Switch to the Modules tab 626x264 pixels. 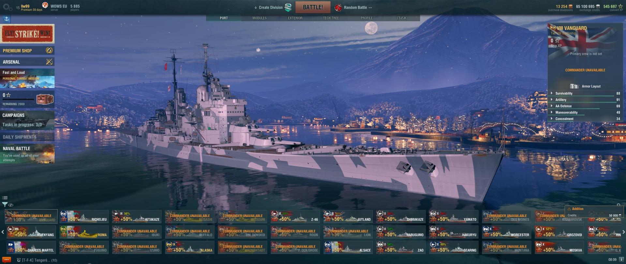pos(260,18)
